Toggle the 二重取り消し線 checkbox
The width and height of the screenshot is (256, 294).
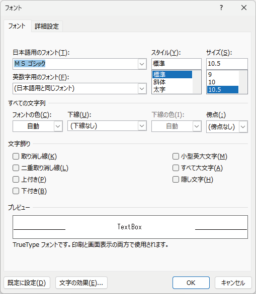(16, 168)
